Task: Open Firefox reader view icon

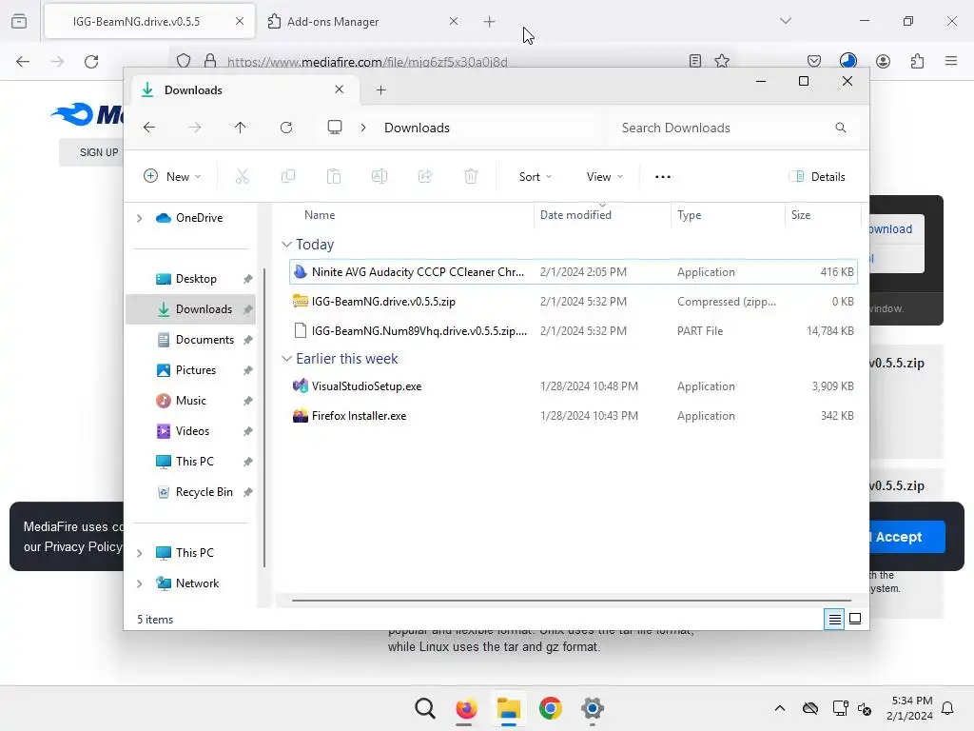Action: tap(695, 61)
